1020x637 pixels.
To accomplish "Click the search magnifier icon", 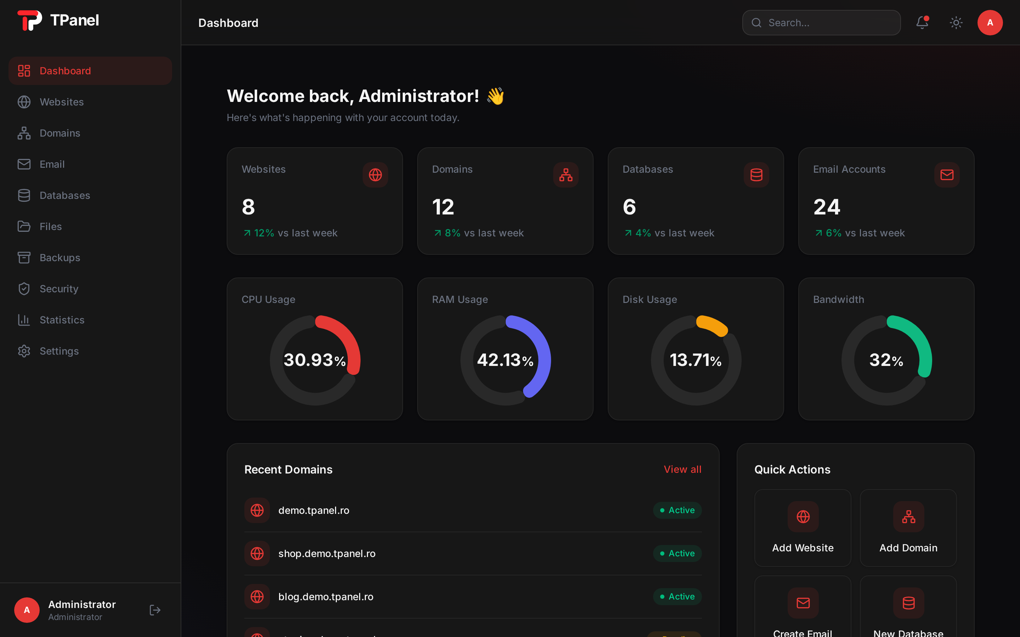I will [756, 23].
